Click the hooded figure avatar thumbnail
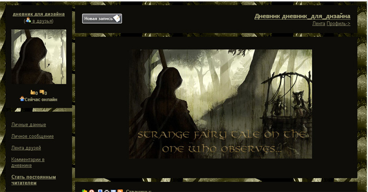368x192 pixels. click(x=39, y=57)
